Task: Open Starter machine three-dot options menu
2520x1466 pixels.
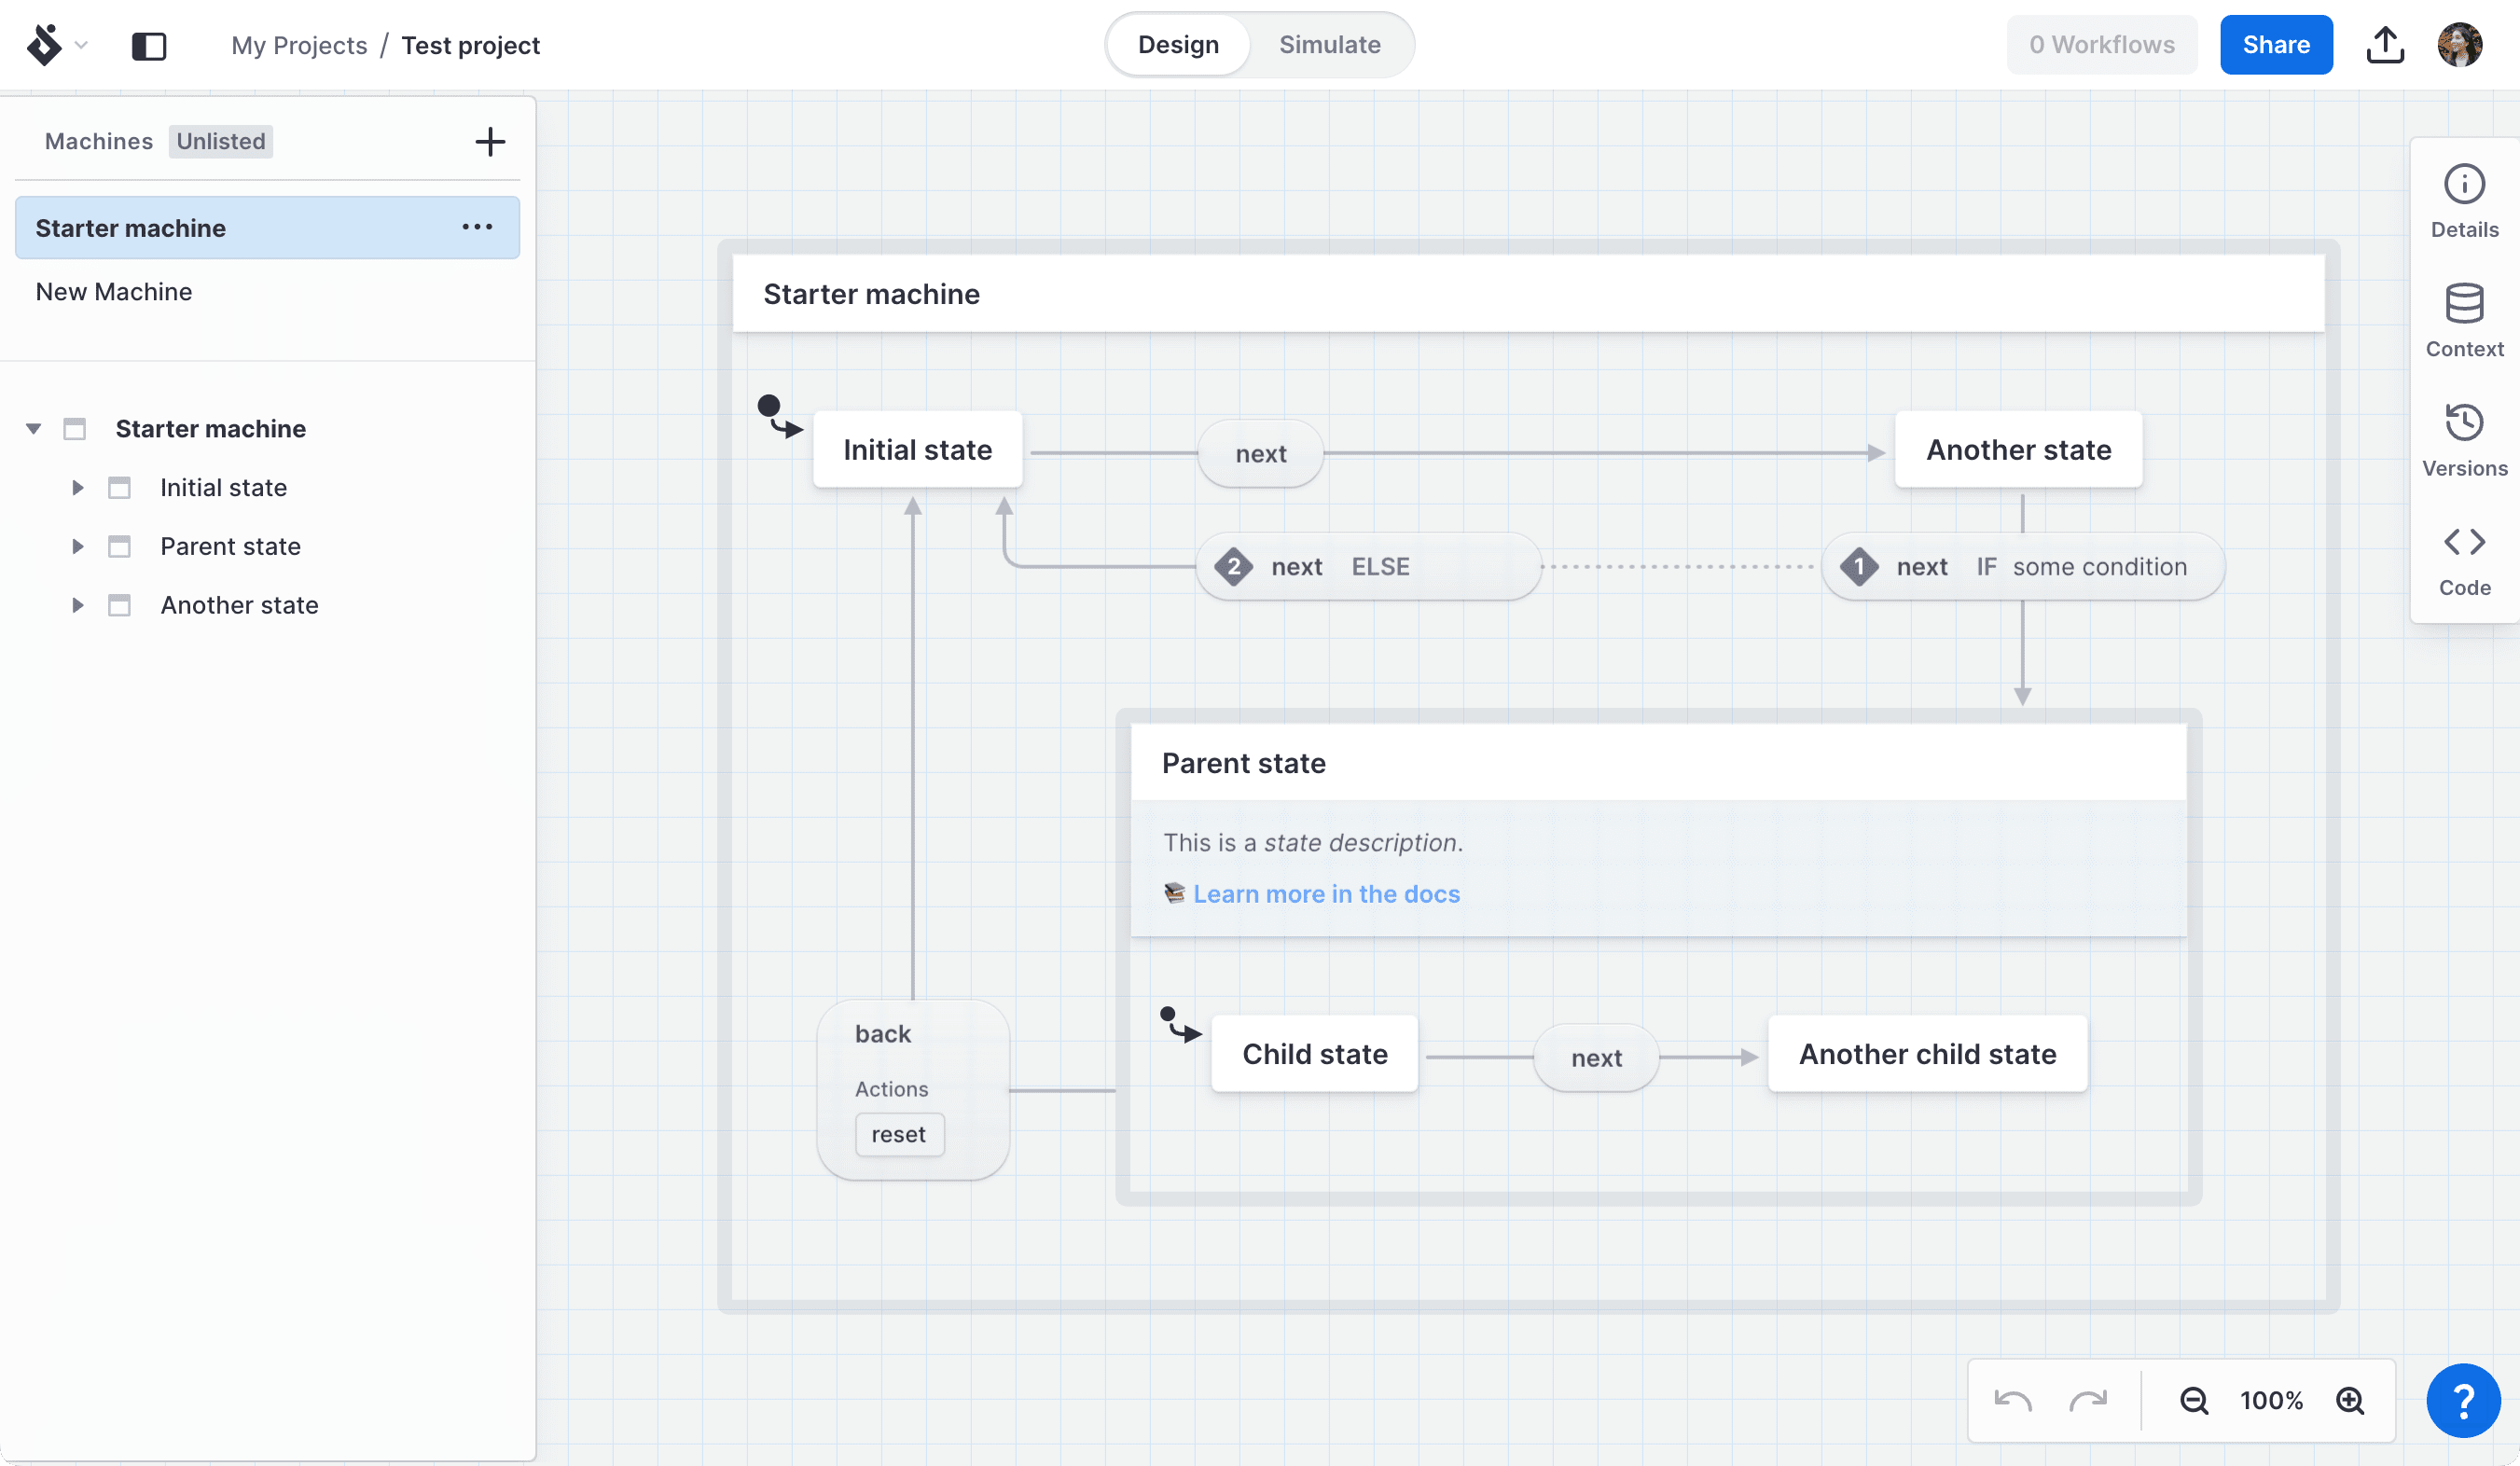Action: (477, 228)
